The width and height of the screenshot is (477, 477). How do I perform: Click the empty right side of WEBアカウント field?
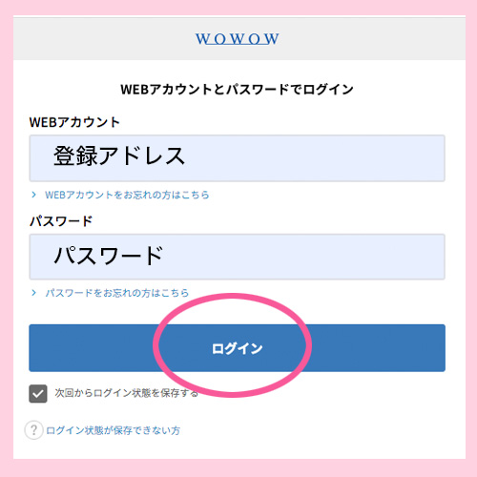350,158
